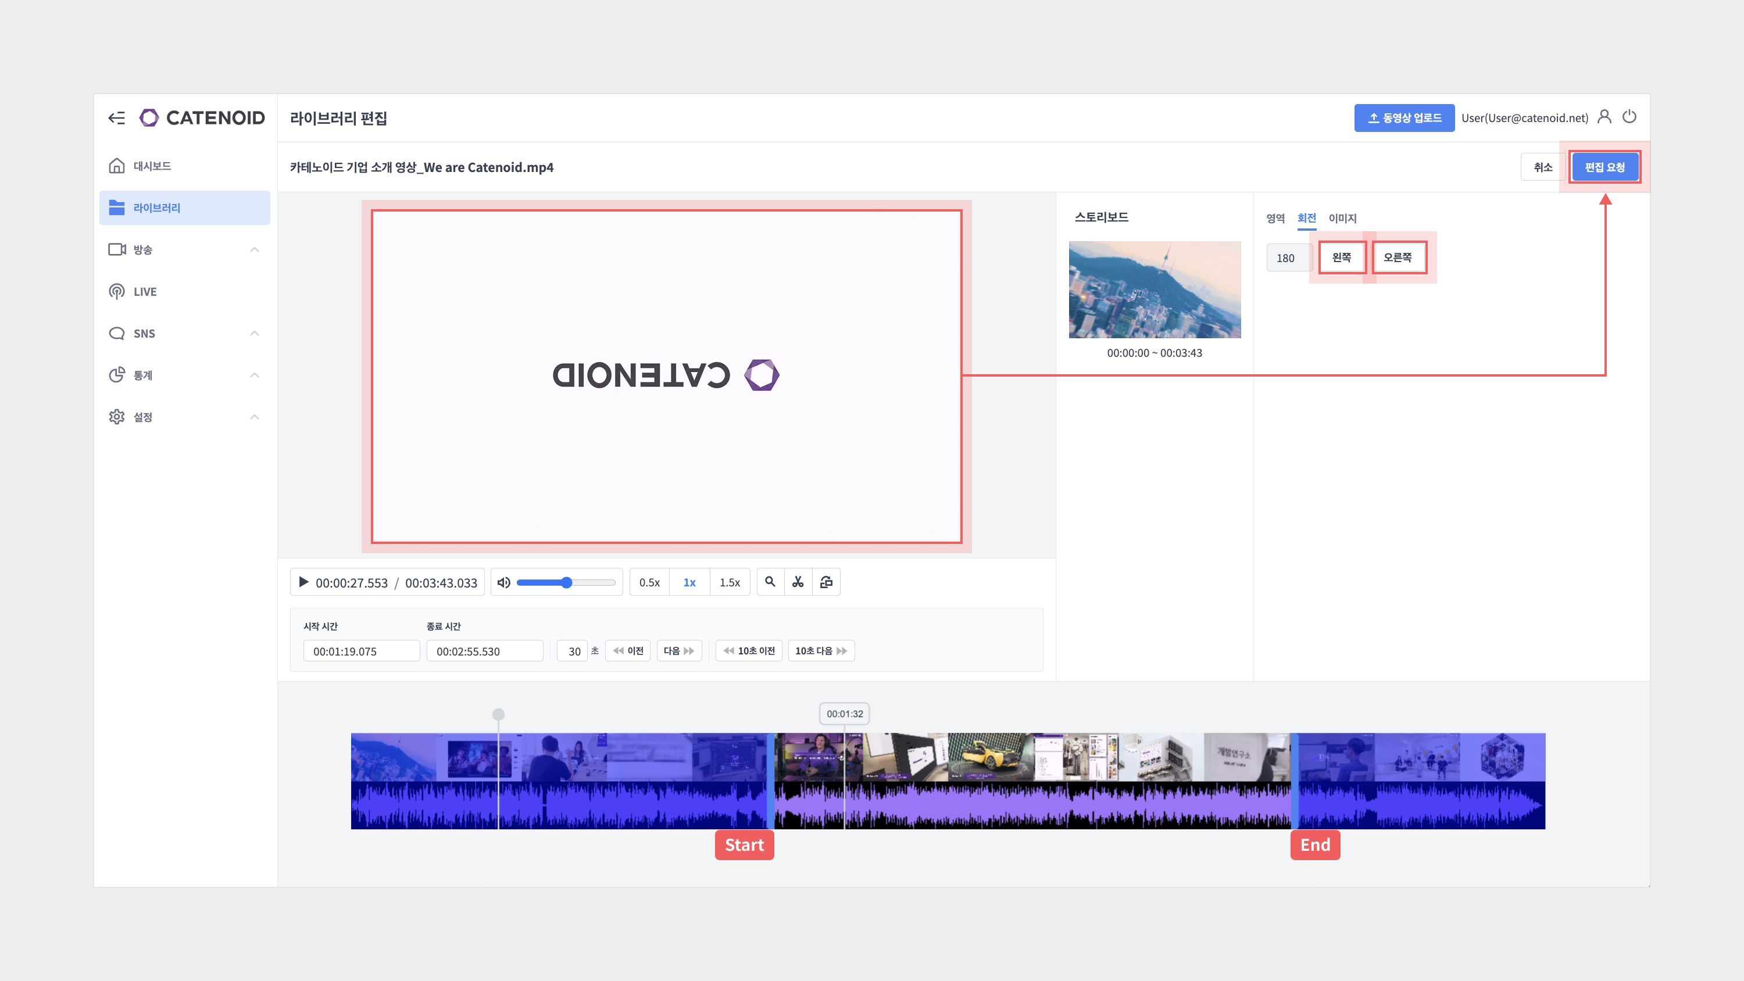Select the scissors cut tool
Viewport: 1744px width, 981px height.
coord(798,582)
